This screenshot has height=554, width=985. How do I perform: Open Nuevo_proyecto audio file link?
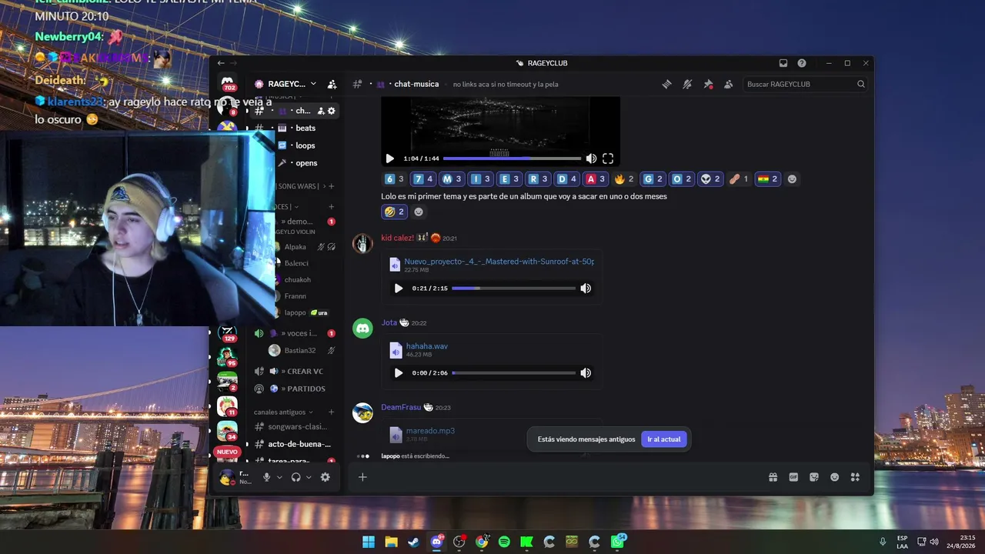pyautogui.click(x=499, y=262)
